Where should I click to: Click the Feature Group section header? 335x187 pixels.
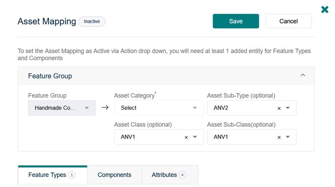[x=50, y=76]
